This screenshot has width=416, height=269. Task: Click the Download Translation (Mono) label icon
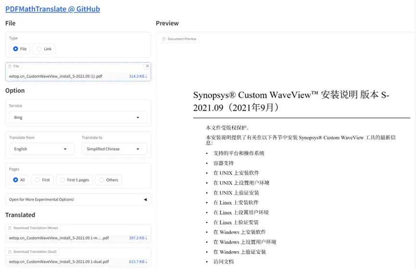10,228
